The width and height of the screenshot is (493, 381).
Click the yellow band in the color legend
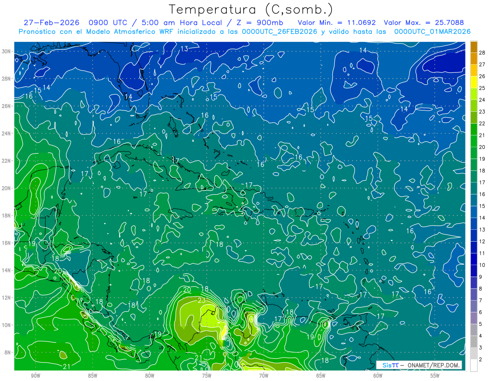tap(474, 82)
